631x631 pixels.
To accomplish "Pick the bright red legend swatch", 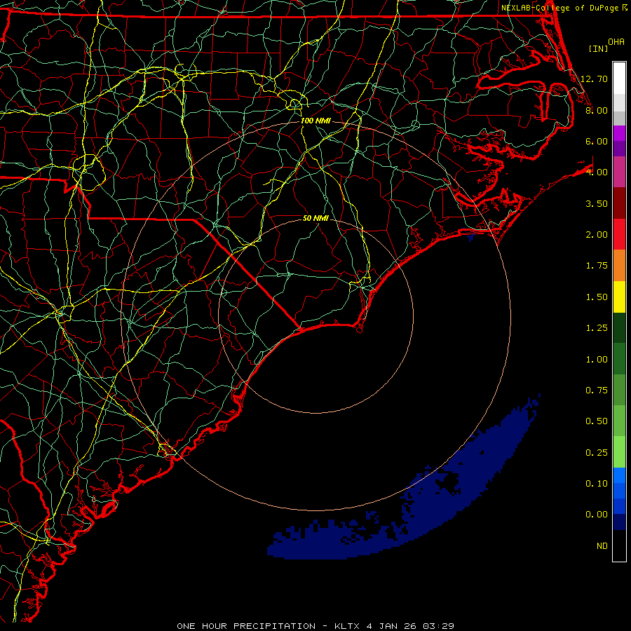I will click(619, 234).
